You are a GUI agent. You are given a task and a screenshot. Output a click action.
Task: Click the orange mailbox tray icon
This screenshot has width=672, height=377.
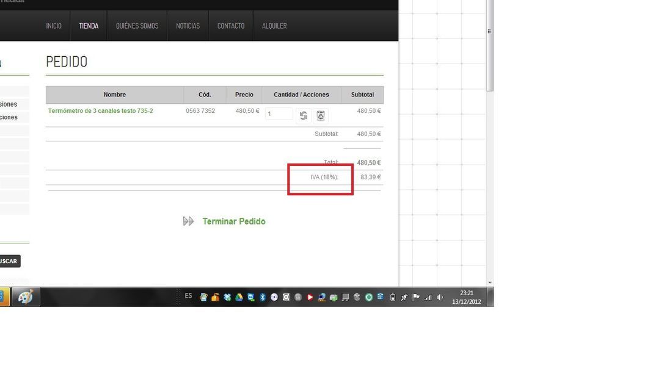(x=215, y=297)
